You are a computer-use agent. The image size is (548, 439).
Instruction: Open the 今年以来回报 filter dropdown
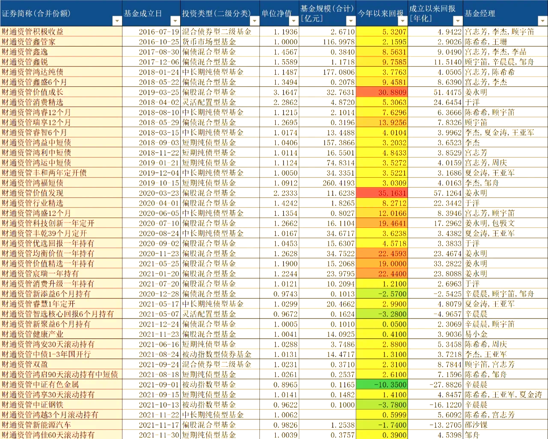click(401, 21)
